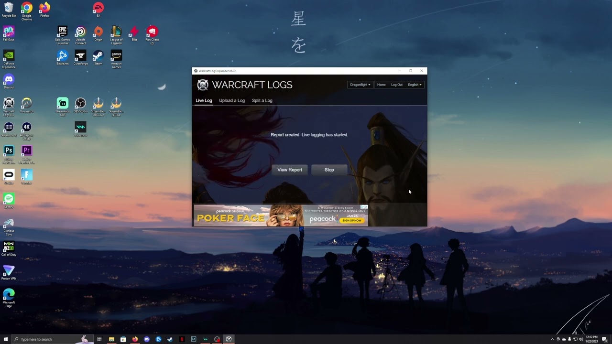Viewport: 612px width, 344px height.
Task: Expand the English language dropdown
Action: pyautogui.click(x=415, y=85)
